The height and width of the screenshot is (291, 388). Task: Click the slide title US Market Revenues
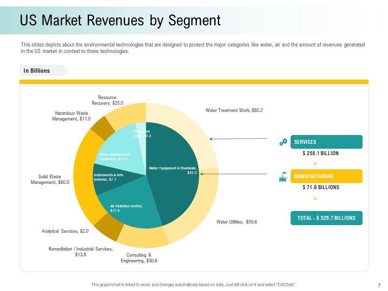click(x=120, y=20)
